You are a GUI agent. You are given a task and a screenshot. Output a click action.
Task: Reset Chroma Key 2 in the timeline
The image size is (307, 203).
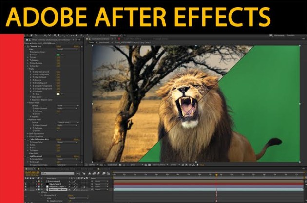(x=71, y=195)
